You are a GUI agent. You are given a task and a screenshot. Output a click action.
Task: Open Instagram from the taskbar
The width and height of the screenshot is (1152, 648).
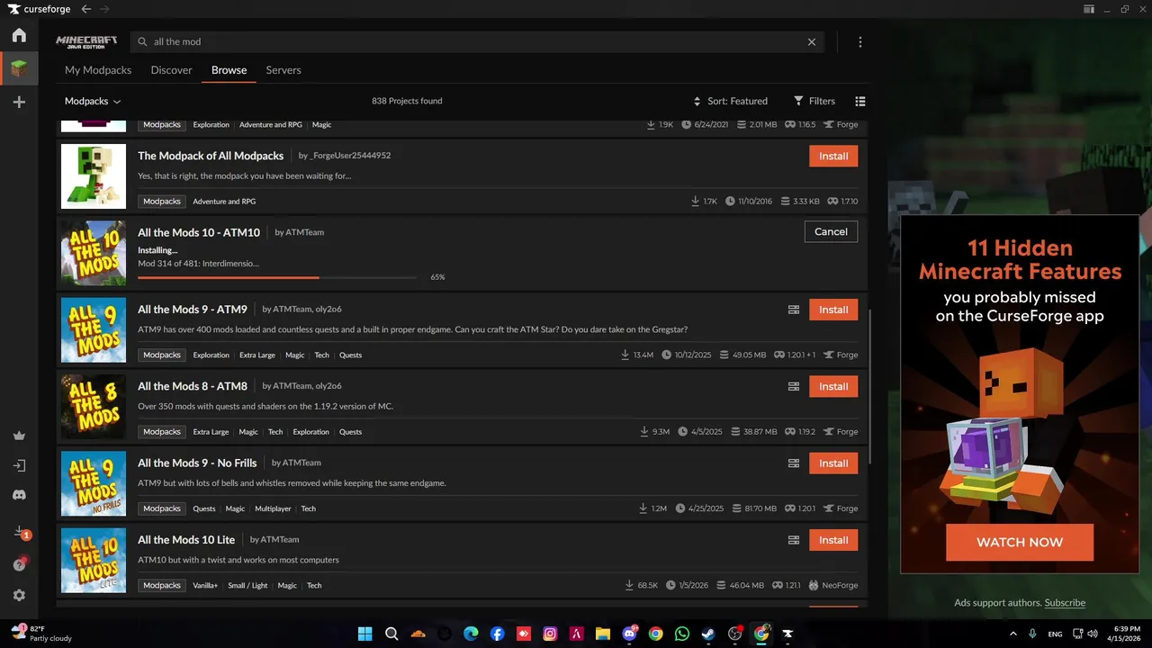(x=550, y=634)
